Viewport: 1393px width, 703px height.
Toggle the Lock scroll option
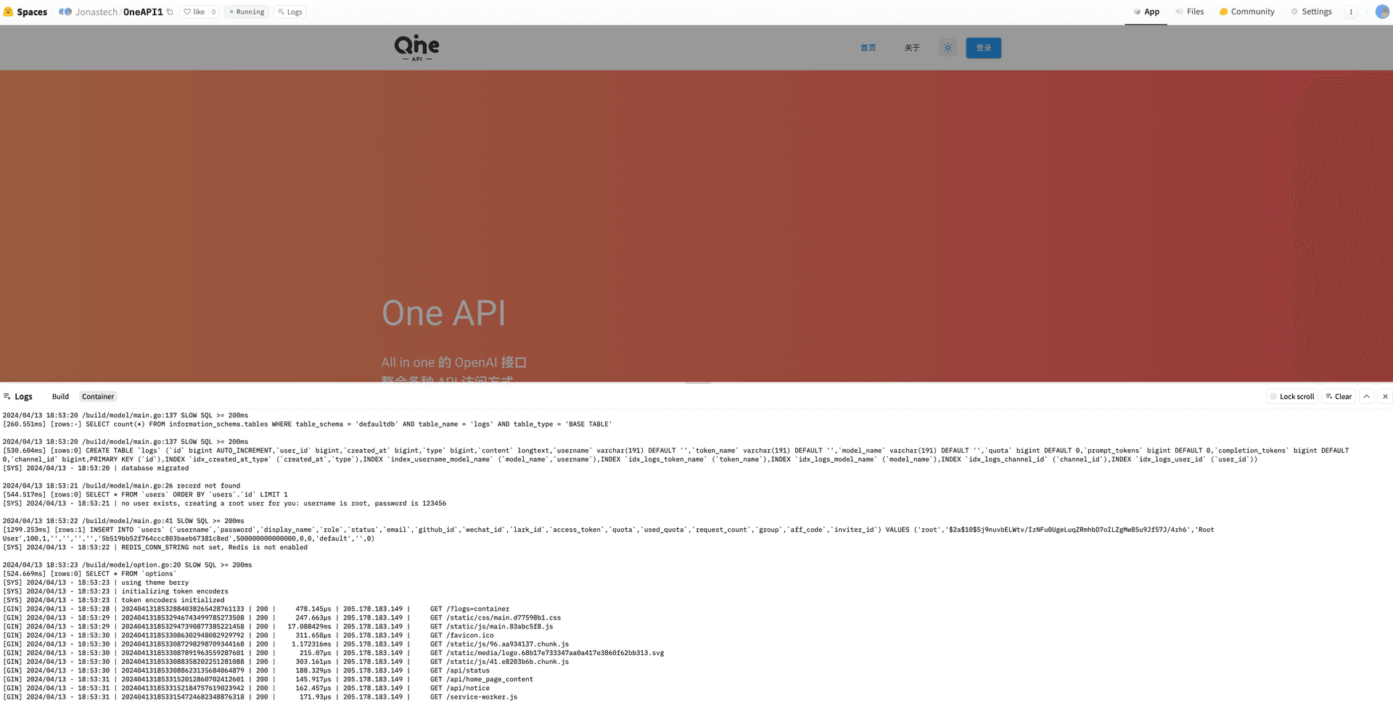[1292, 397]
